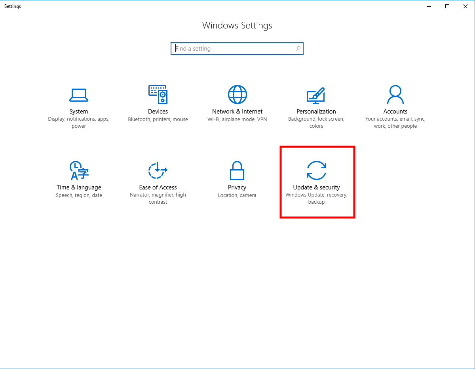Focus the 'Find a setting' search box
This screenshot has height=369, width=475.
pos(234,49)
